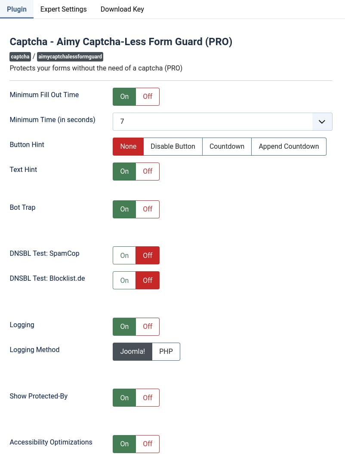Choose Countdown for Button Hint
The image size is (345, 463).
[227, 147]
